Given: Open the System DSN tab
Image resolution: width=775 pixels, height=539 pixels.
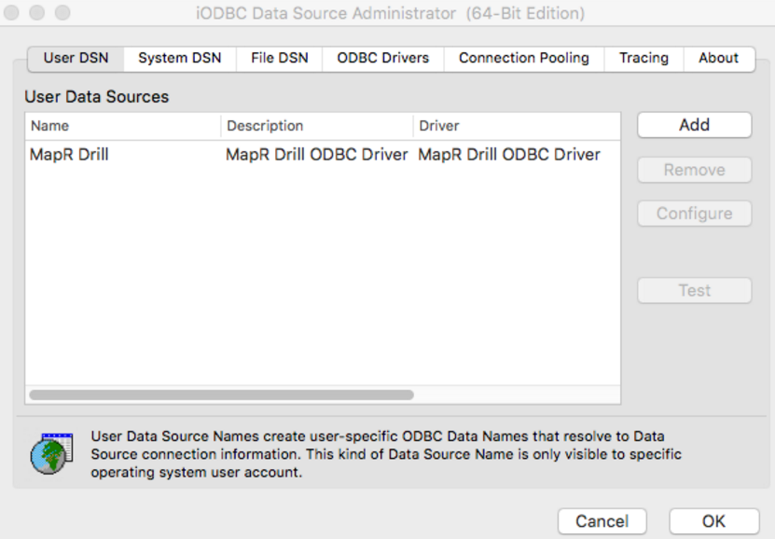Looking at the screenshot, I should click(180, 58).
